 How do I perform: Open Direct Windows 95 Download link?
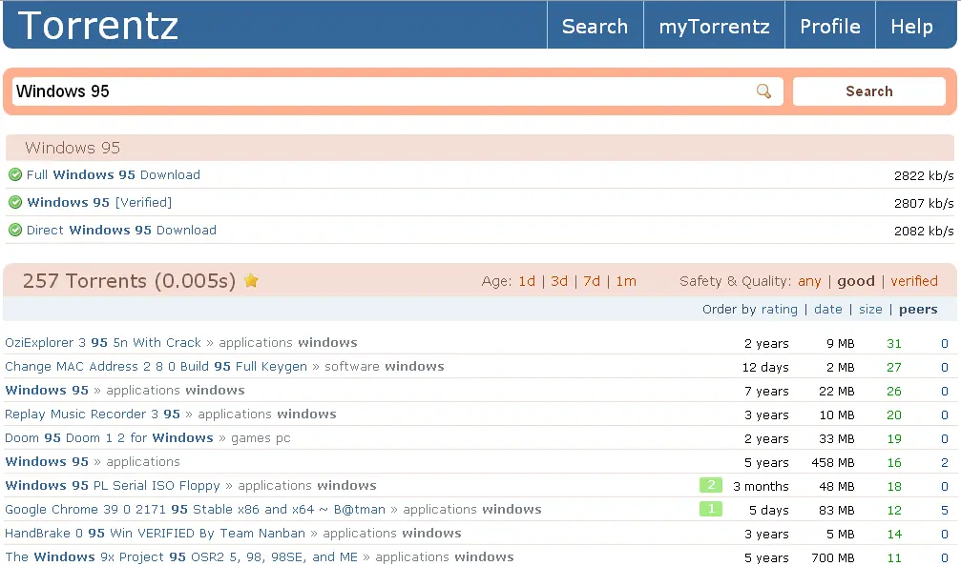[x=121, y=230]
